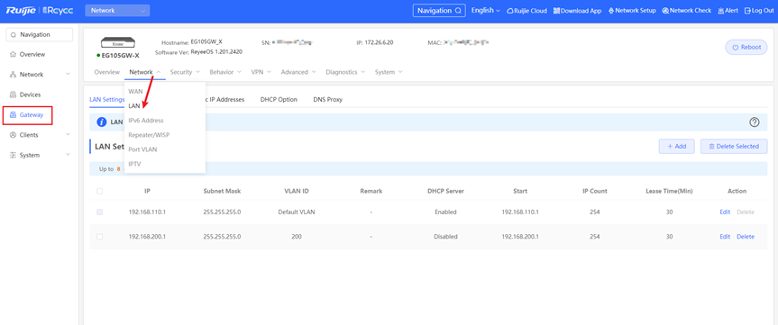Open Ruijie Cloud link
Viewport: 778px width, 325px height.
pos(526,11)
